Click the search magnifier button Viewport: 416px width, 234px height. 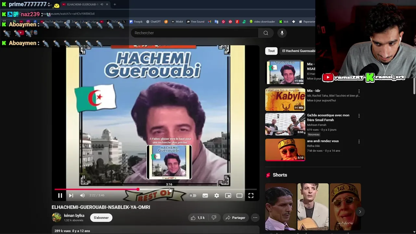tap(266, 33)
